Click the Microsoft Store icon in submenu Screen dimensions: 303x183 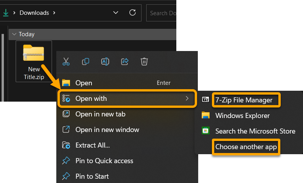coord(205,131)
